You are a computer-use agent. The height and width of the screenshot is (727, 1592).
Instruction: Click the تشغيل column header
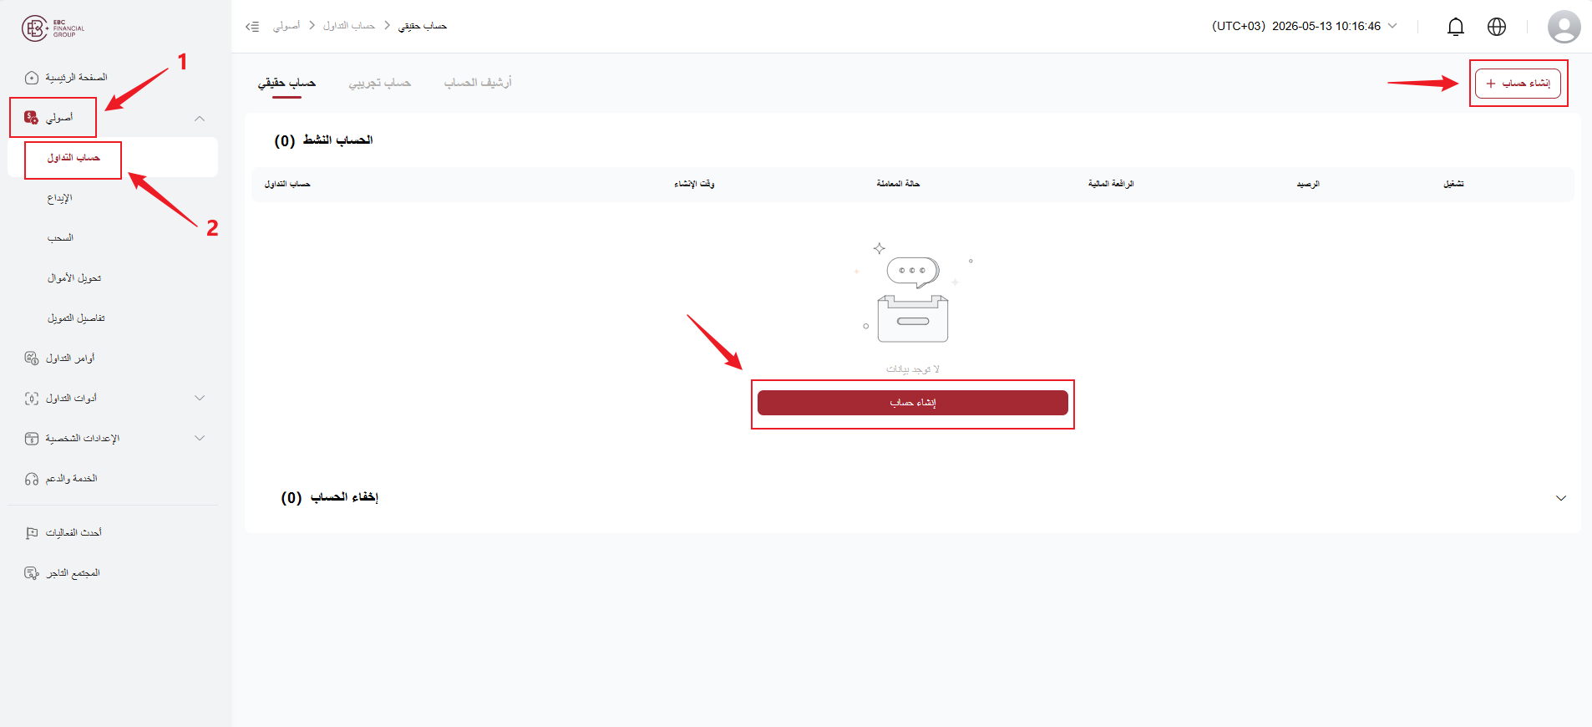[x=1453, y=184]
